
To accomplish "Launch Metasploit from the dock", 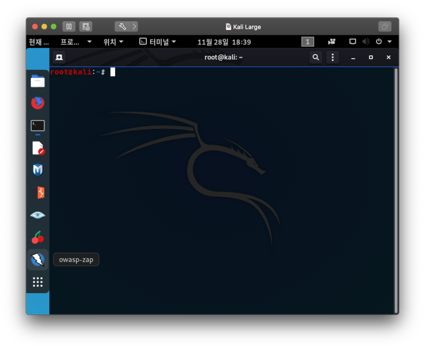I will (38, 170).
